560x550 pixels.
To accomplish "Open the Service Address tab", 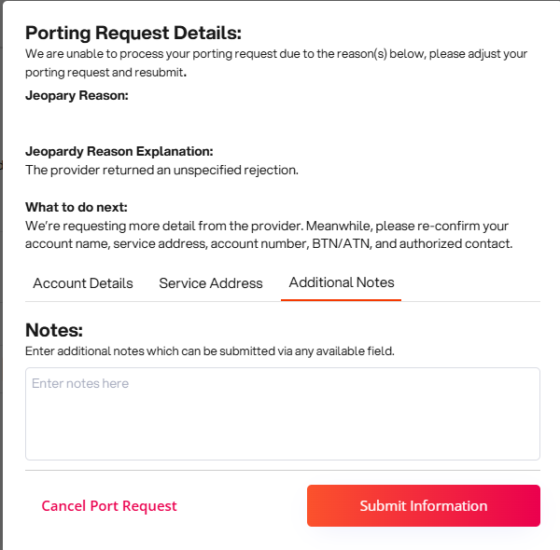I will [211, 283].
